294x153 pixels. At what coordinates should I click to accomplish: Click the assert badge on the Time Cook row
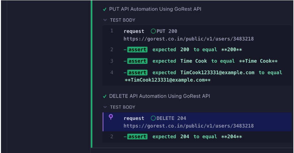[137, 61]
